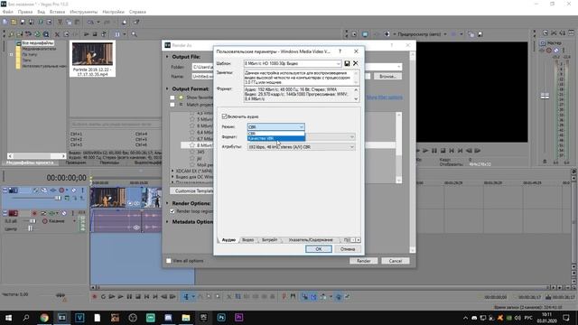
Task: Delete the template with X icon
Action: [x=355, y=63]
